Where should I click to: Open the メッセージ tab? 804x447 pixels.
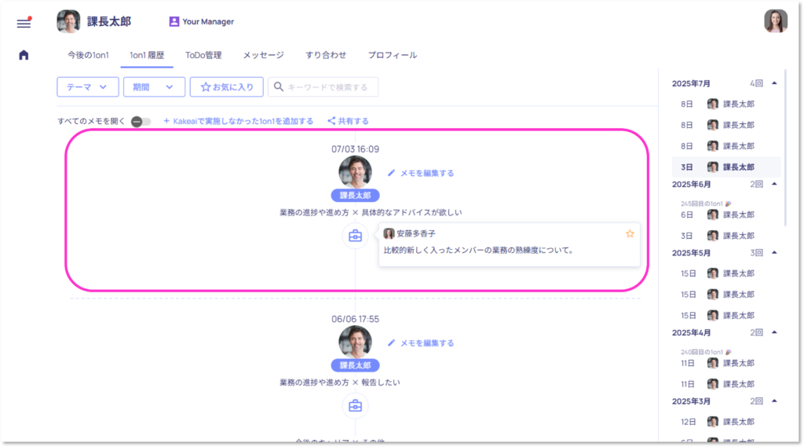(x=264, y=55)
